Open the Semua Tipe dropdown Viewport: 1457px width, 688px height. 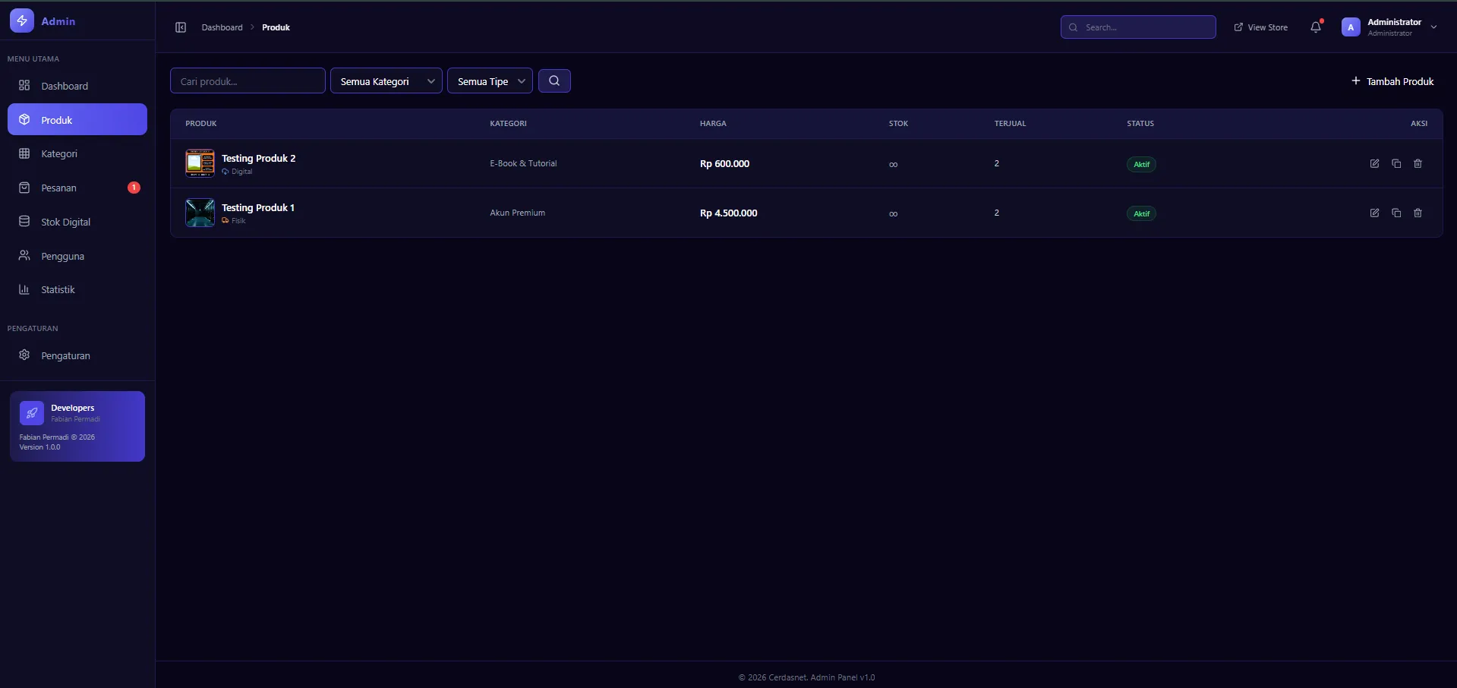[490, 81]
